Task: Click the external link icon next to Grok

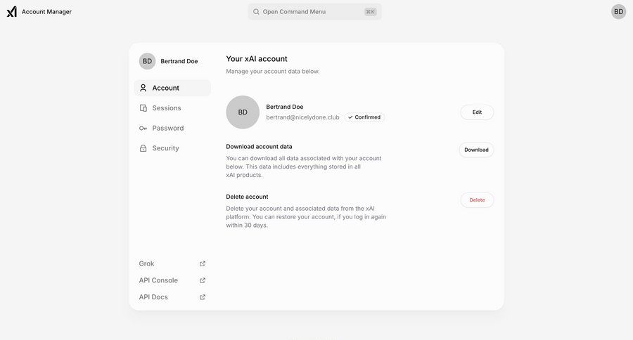Action: pos(203,263)
